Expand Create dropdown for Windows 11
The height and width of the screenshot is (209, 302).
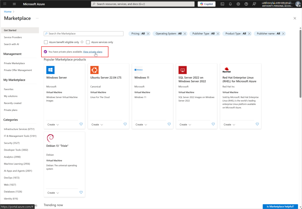(x=141, y=125)
